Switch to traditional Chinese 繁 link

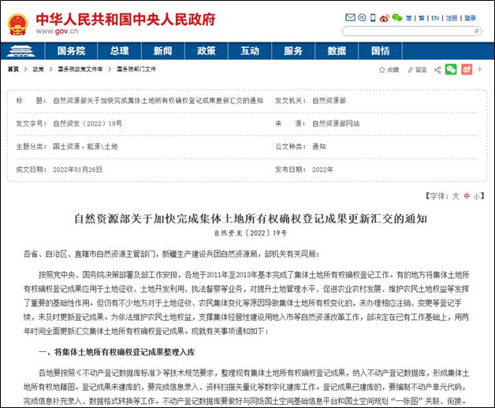[422, 18]
